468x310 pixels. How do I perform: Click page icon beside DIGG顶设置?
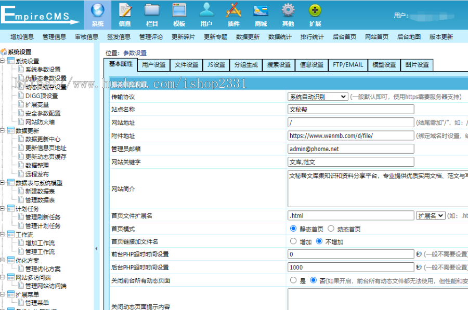point(21,96)
